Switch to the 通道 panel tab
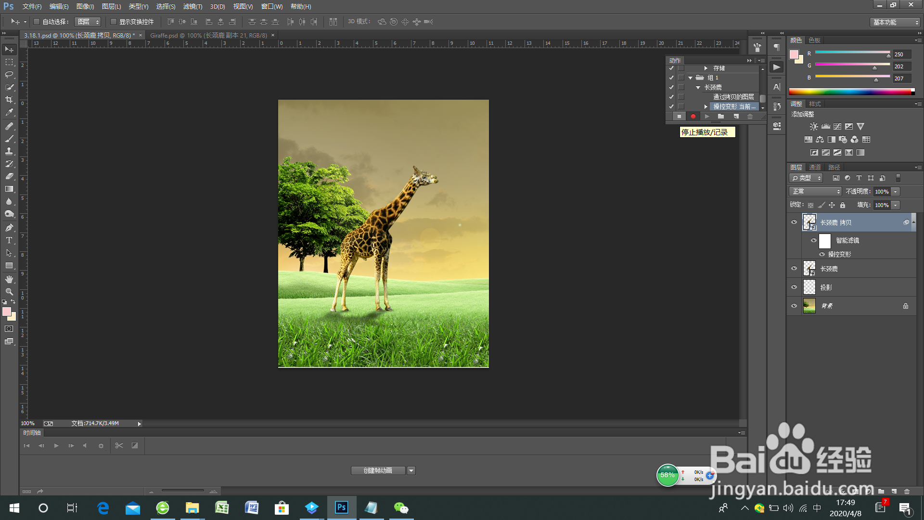The height and width of the screenshot is (520, 924). coord(815,167)
